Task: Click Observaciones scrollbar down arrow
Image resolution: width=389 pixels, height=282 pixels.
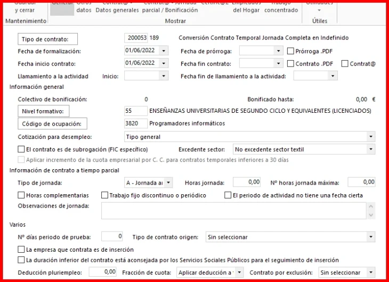Action: [371, 215]
